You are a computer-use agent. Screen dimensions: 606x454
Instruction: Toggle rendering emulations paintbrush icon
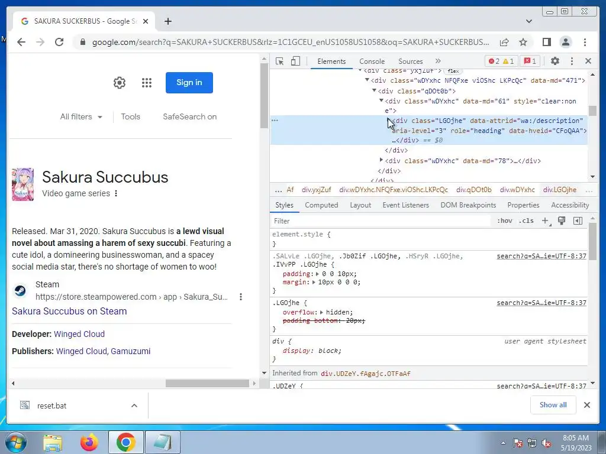pos(562,221)
